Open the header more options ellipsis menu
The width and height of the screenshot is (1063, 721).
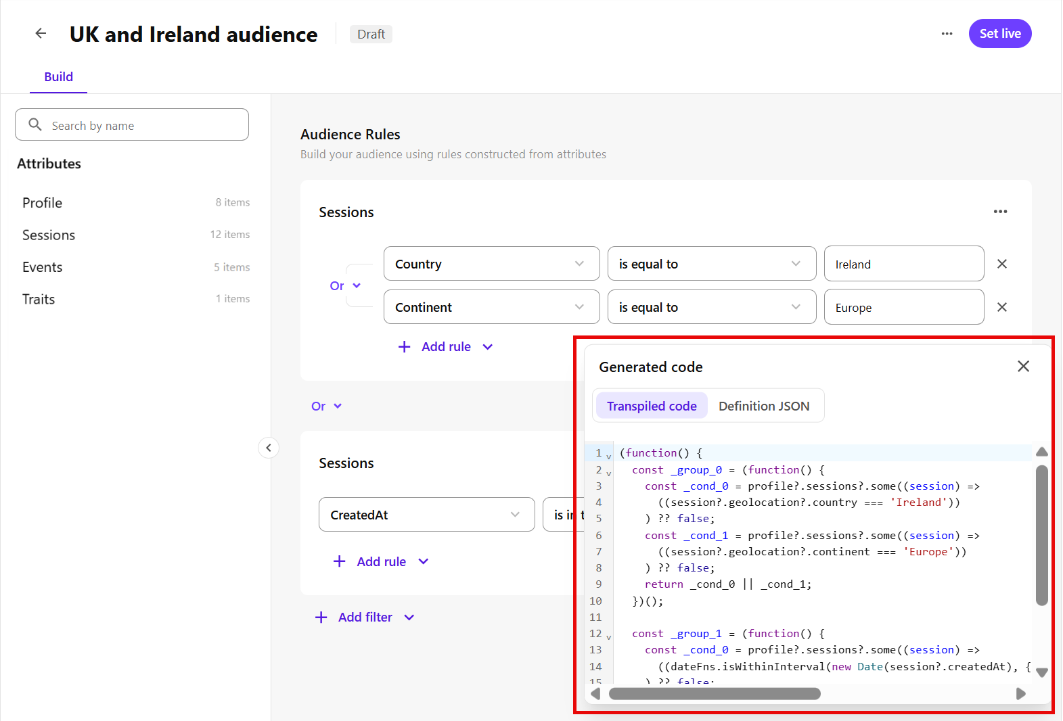click(947, 34)
